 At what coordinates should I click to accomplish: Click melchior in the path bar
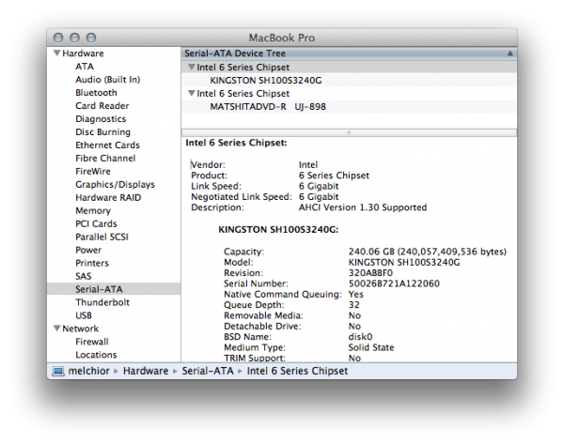[89, 371]
